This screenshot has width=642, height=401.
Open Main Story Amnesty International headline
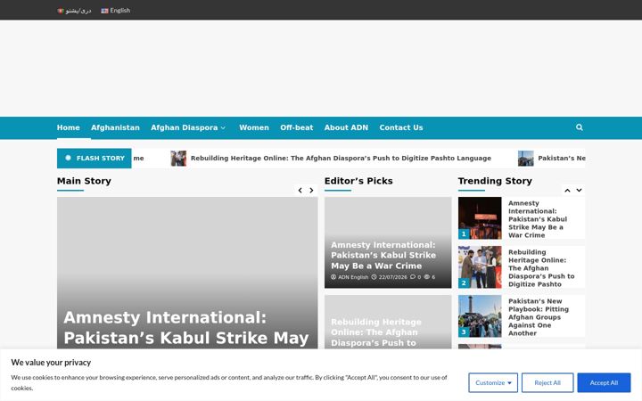[x=186, y=327]
